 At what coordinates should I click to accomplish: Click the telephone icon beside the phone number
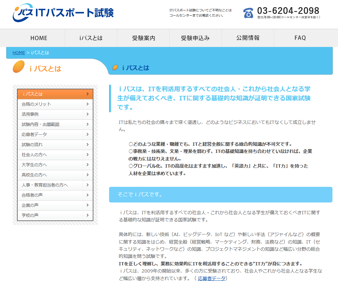coord(248,13)
